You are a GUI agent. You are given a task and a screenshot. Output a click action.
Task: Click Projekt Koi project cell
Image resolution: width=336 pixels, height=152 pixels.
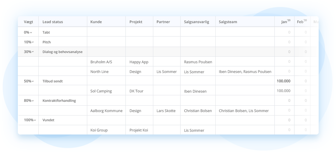139,130
